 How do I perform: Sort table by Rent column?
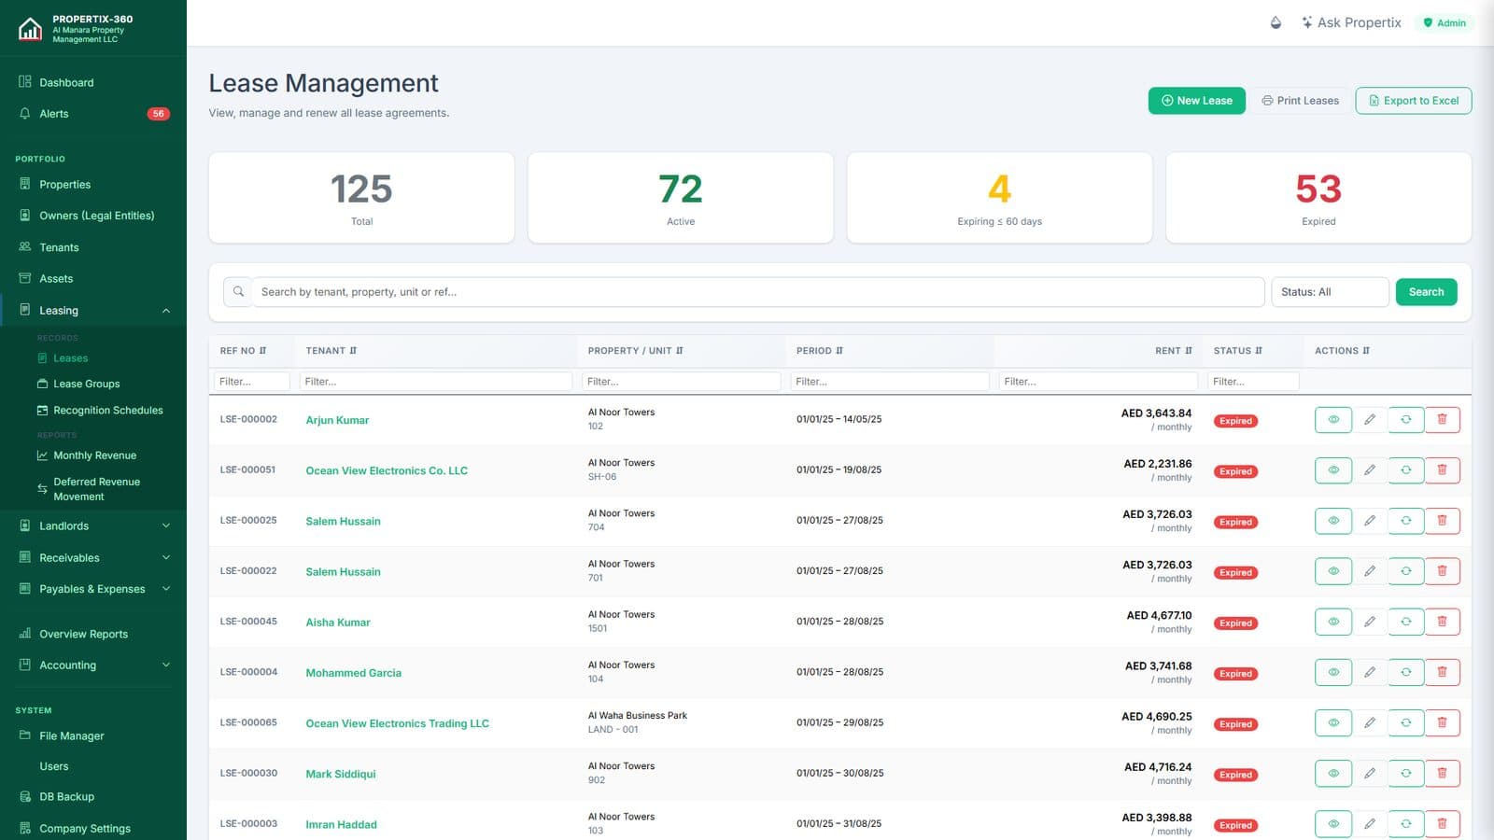tap(1173, 351)
